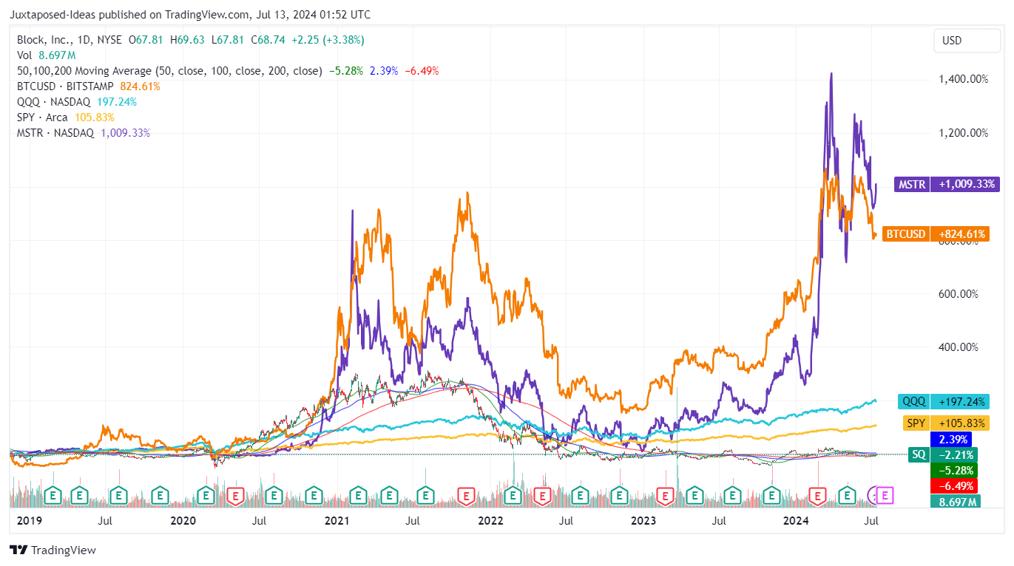Click the 400.00% scale value
1014x566 pixels.
pos(959,347)
